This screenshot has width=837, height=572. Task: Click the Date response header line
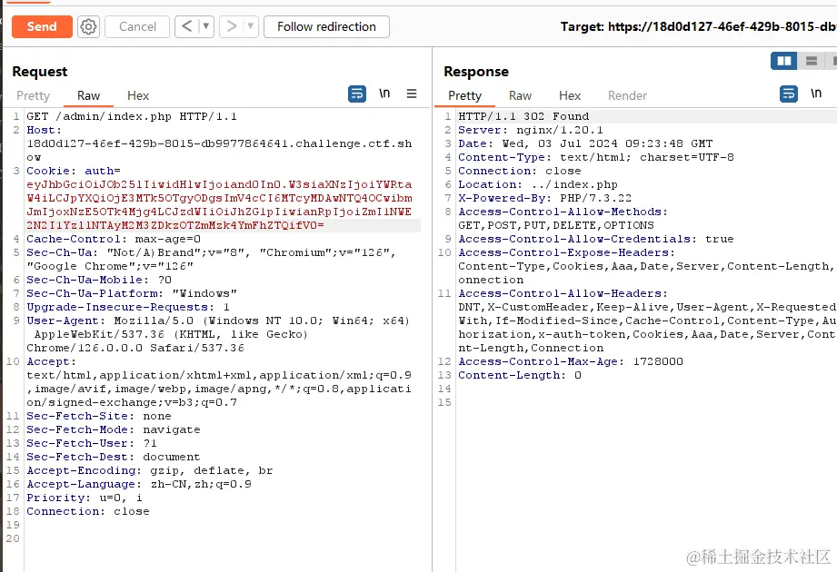[x=585, y=144]
